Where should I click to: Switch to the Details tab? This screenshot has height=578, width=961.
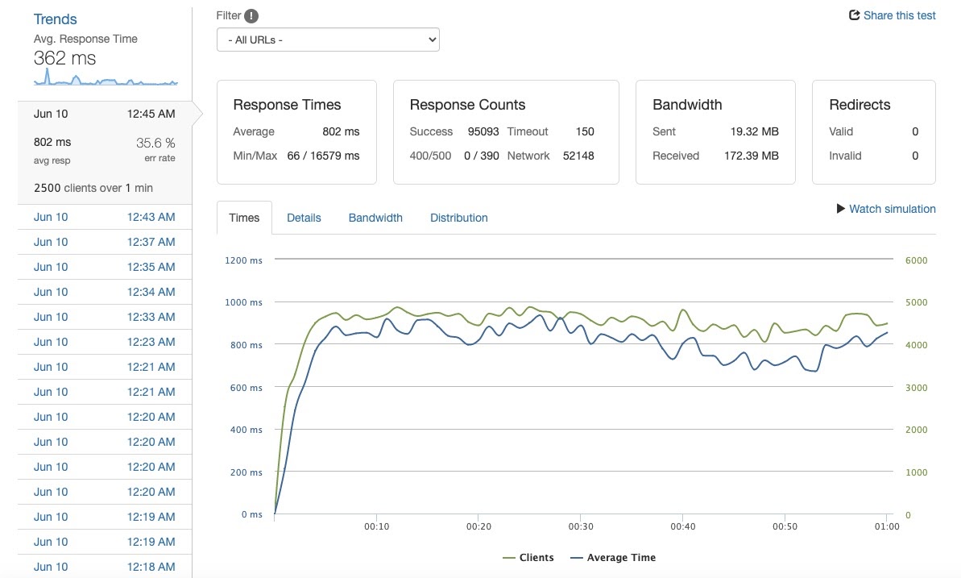click(x=304, y=218)
